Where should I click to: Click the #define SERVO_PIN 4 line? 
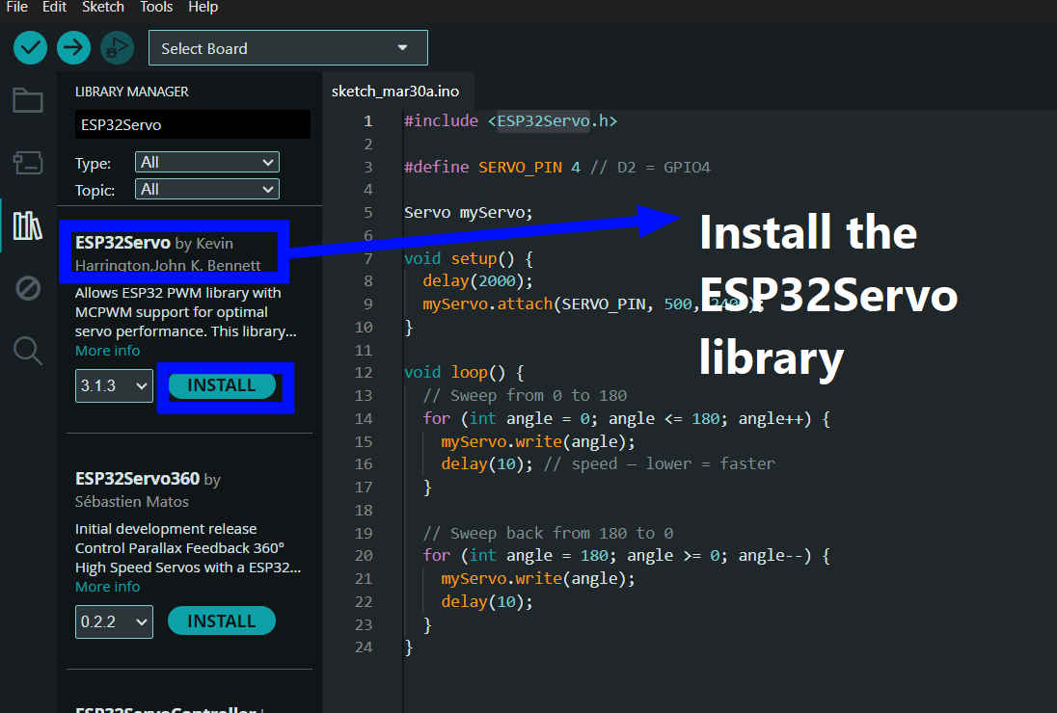(x=556, y=167)
